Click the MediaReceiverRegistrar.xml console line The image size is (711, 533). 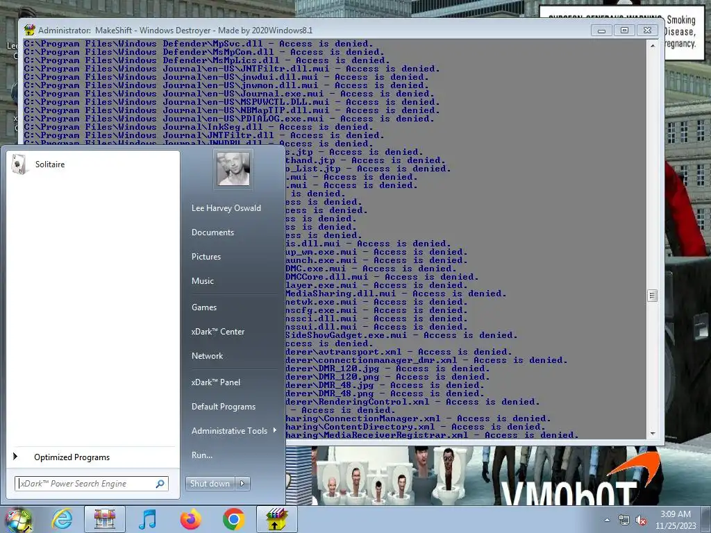point(432,435)
